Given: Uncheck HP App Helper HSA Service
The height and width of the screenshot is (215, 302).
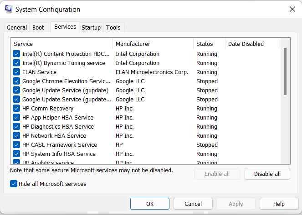Looking at the screenshot, I should click(x=16, y=117).
